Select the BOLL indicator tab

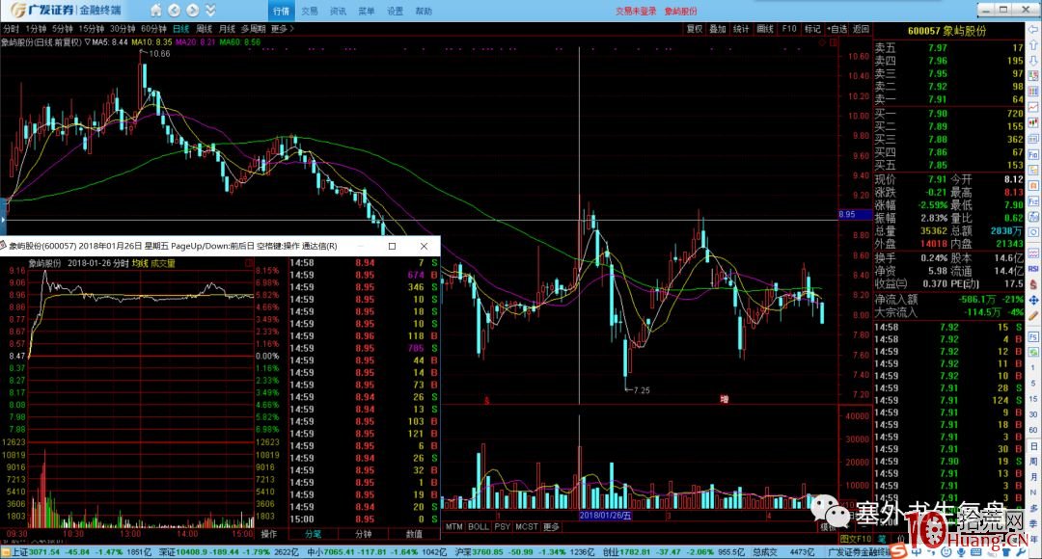click(479, 526)
